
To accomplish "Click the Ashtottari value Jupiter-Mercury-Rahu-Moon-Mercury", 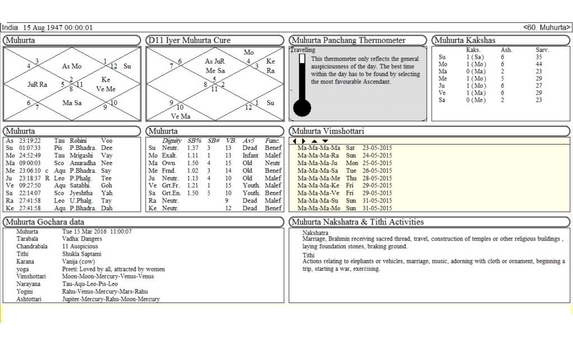I will [111, 299].
